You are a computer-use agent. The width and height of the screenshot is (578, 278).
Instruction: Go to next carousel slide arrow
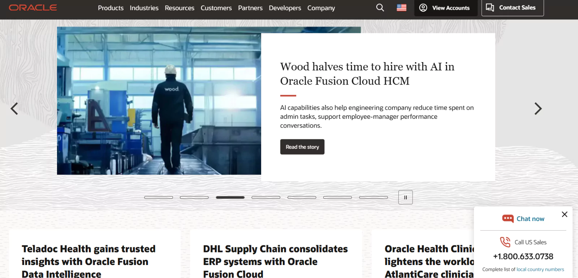pos(538,108)
